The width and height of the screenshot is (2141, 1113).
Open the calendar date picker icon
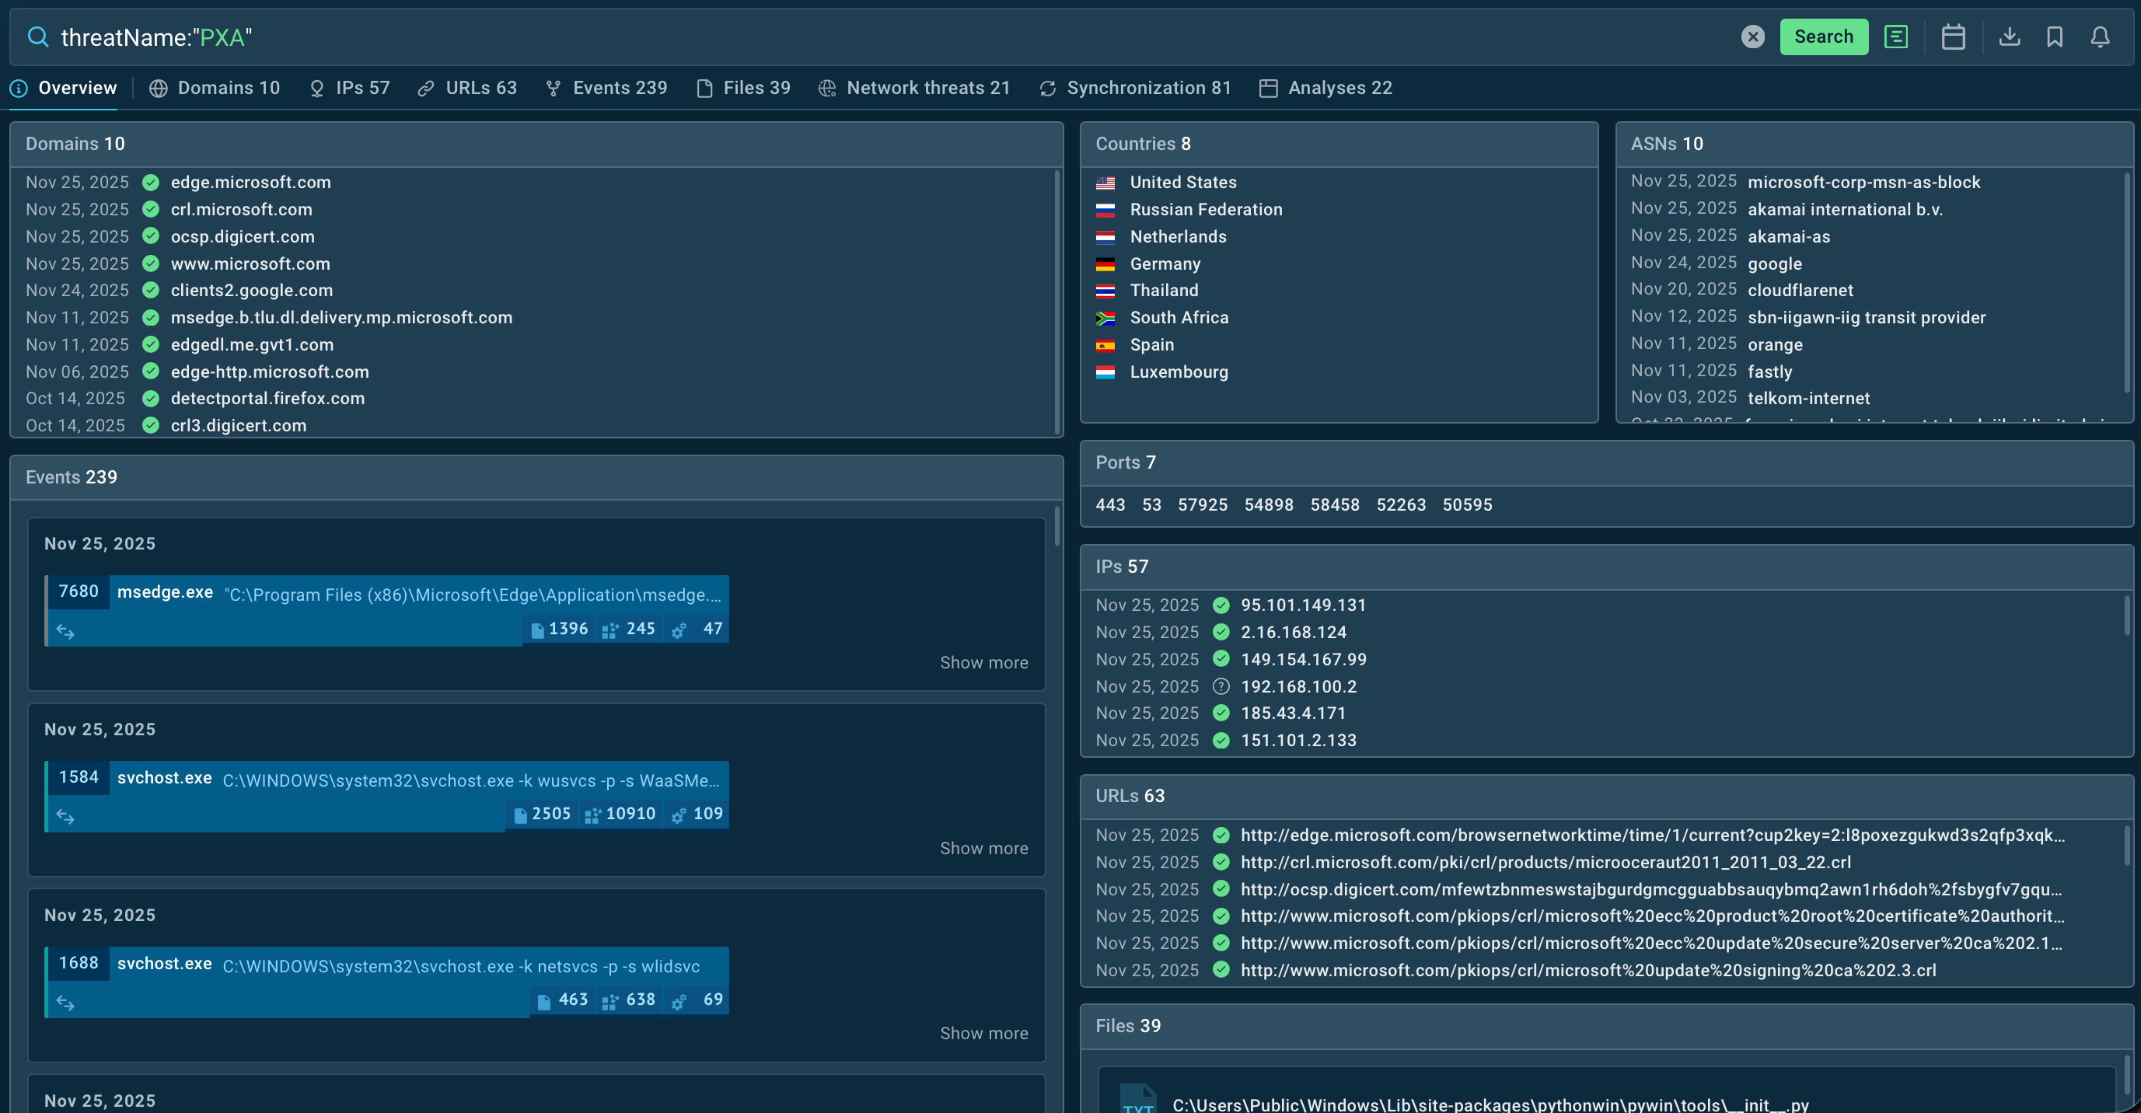click(1952, 37)
